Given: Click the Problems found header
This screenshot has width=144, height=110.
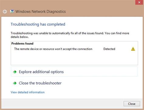Looking at the screenshot, I should pyautogui.click(x=22, y=43).
